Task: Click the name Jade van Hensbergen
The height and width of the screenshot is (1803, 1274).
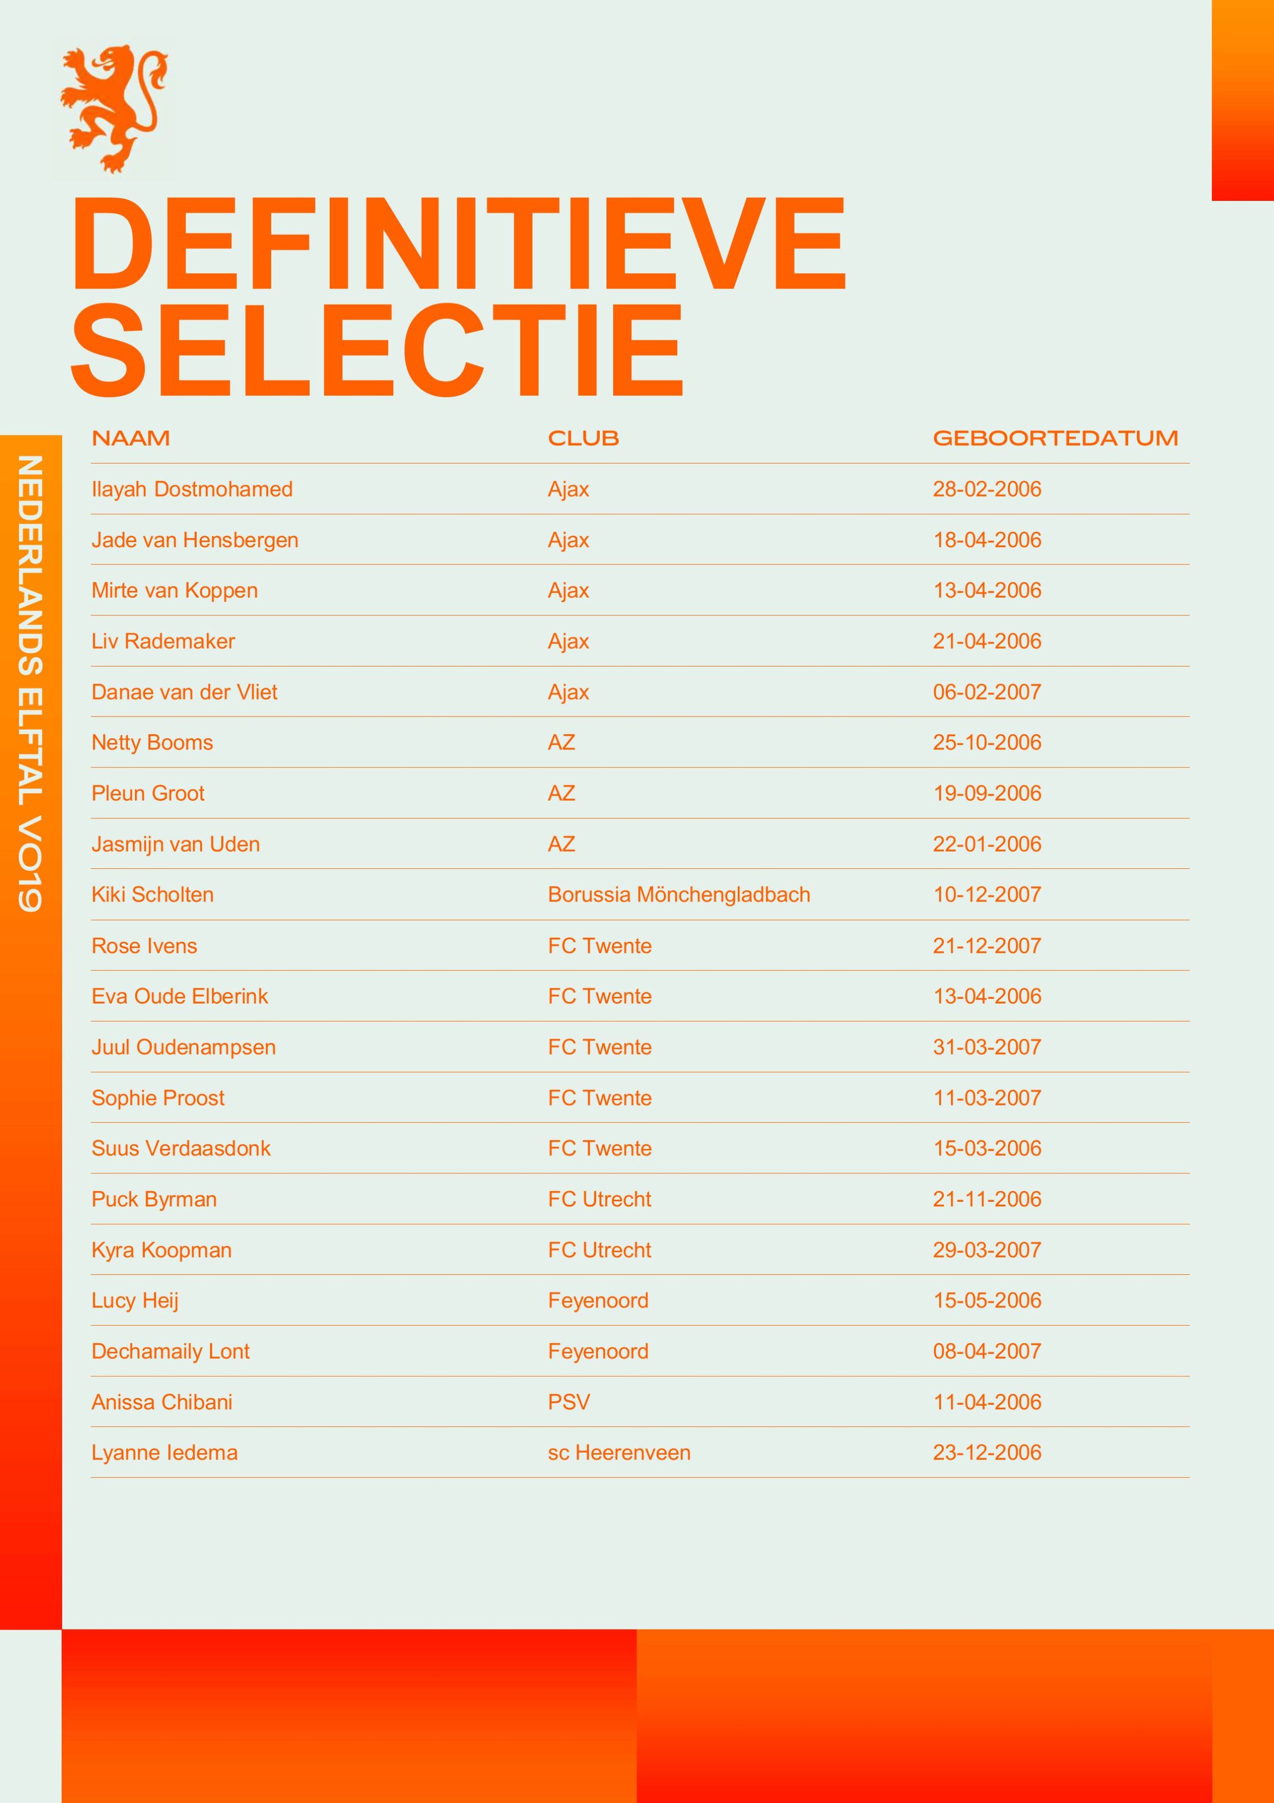Action: click(x=195, y=540)
